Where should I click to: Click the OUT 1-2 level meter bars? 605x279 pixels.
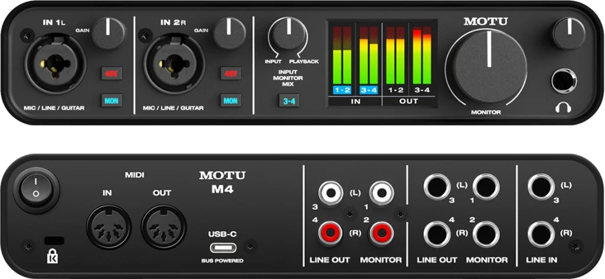point(395,55)
